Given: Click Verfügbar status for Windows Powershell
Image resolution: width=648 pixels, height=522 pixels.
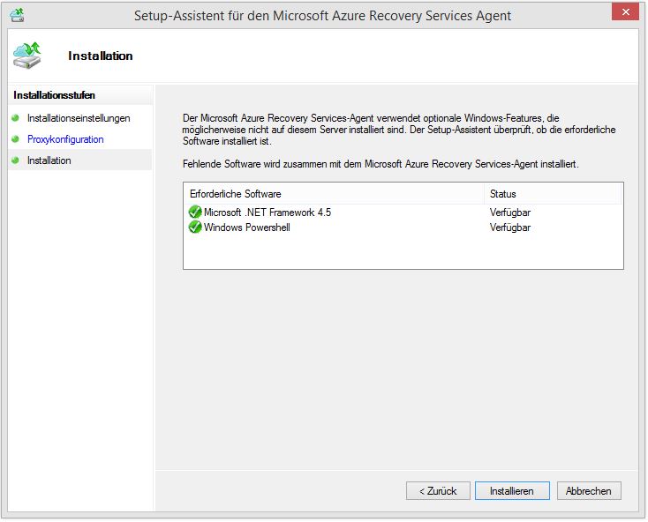Looking at the screenshot, I should 510,227.
